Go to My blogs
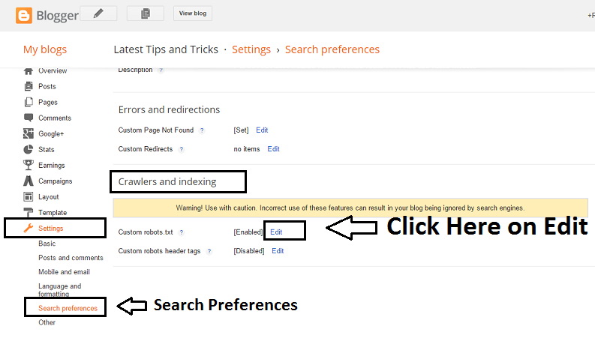The width and height of the screenshot is (595, 338). pos(45,49)
